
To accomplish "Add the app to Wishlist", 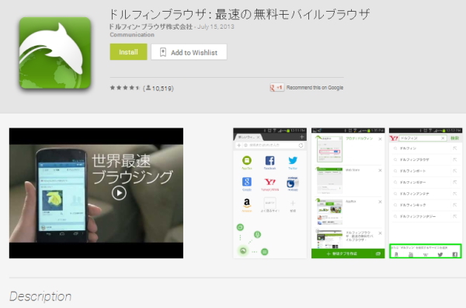I will pos(189,52).
